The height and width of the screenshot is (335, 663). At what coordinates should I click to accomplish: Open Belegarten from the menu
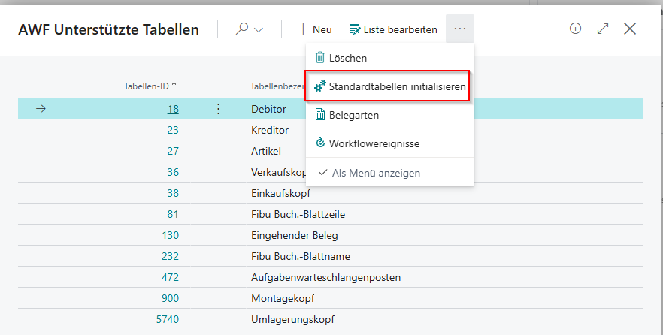[353, 115]
